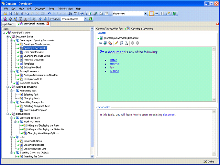Click the green Refresh icon

pos(175,14)
